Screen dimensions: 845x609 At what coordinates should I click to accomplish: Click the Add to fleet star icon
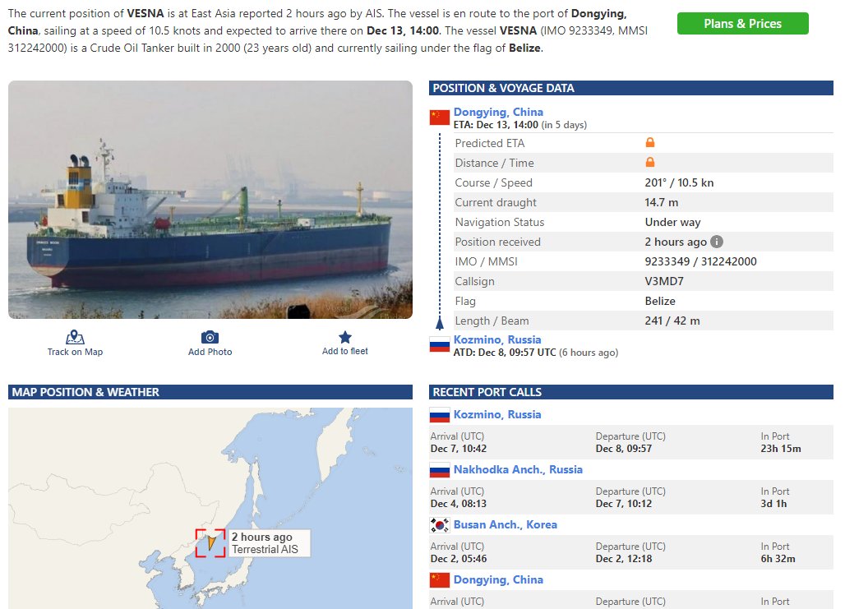tap(345, 338)
